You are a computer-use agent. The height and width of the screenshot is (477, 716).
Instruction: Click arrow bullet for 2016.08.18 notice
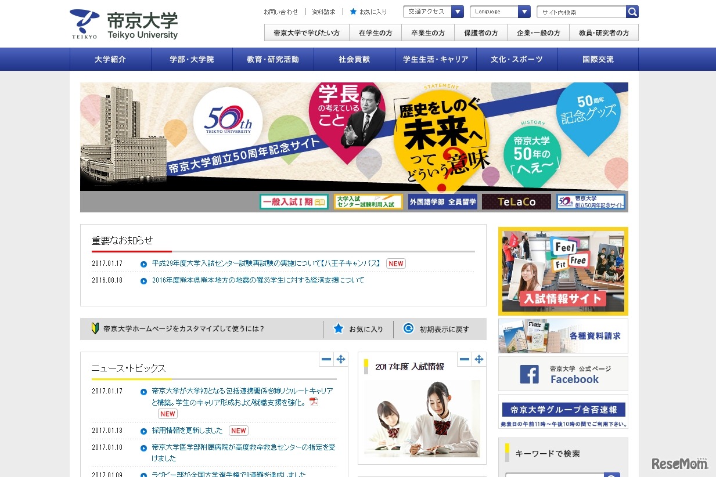(143, 281)
